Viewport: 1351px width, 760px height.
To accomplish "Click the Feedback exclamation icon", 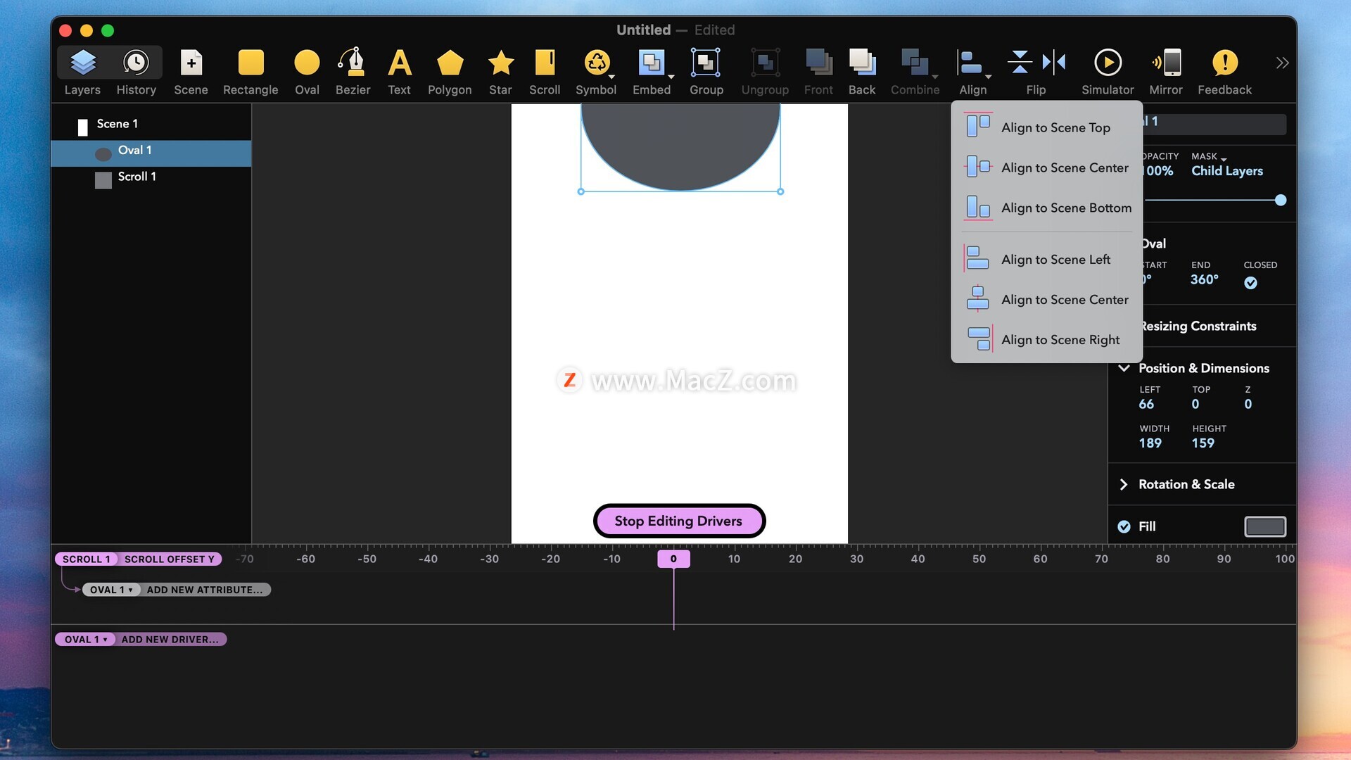I will (1224, 63).
